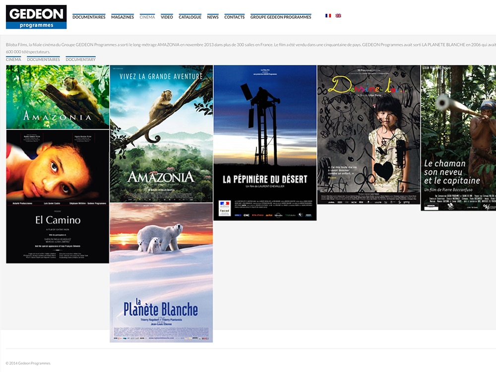Screen dimensions: 496x372
Task: Open the Magazines menu item
Action: (123, 17)
